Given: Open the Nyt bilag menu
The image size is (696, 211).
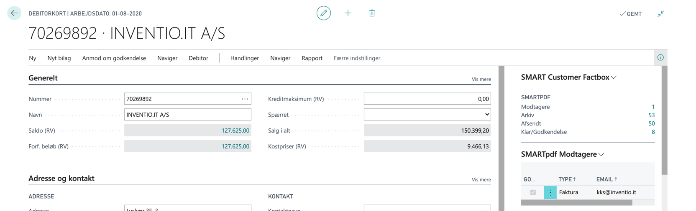Looking at the screenshot, I should [59, 58].
